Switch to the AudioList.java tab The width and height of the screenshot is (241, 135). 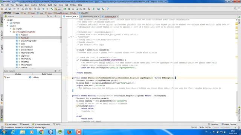pyautogui.click(x=110, y=16)
